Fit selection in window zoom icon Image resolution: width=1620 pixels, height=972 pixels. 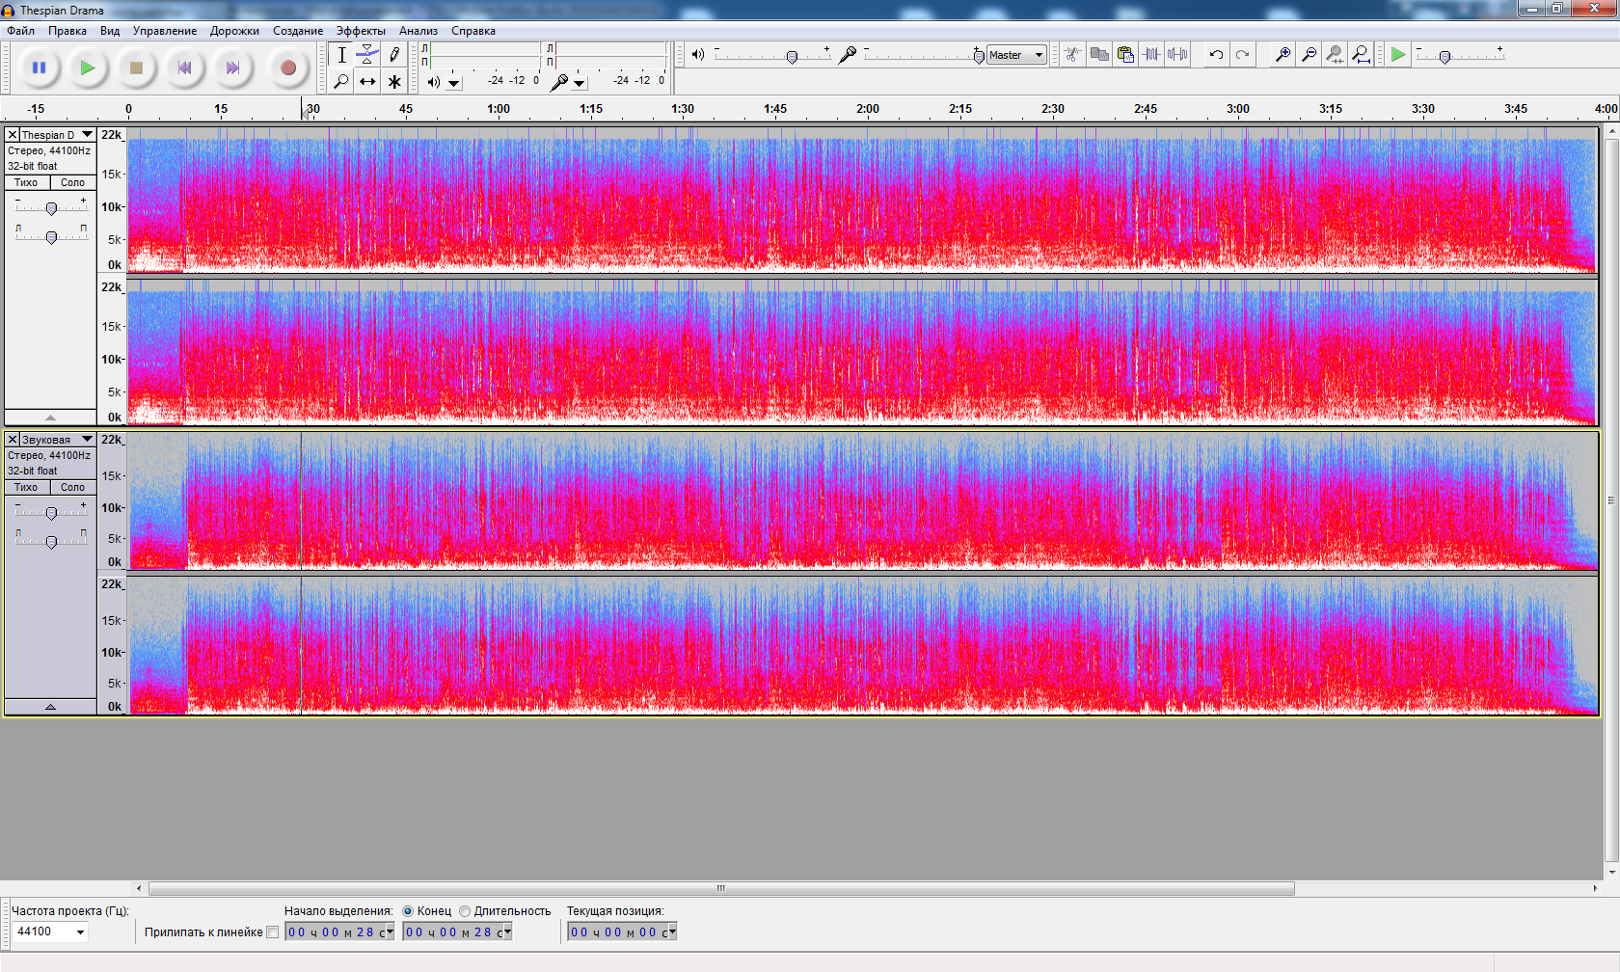[x=1335, y=54]
